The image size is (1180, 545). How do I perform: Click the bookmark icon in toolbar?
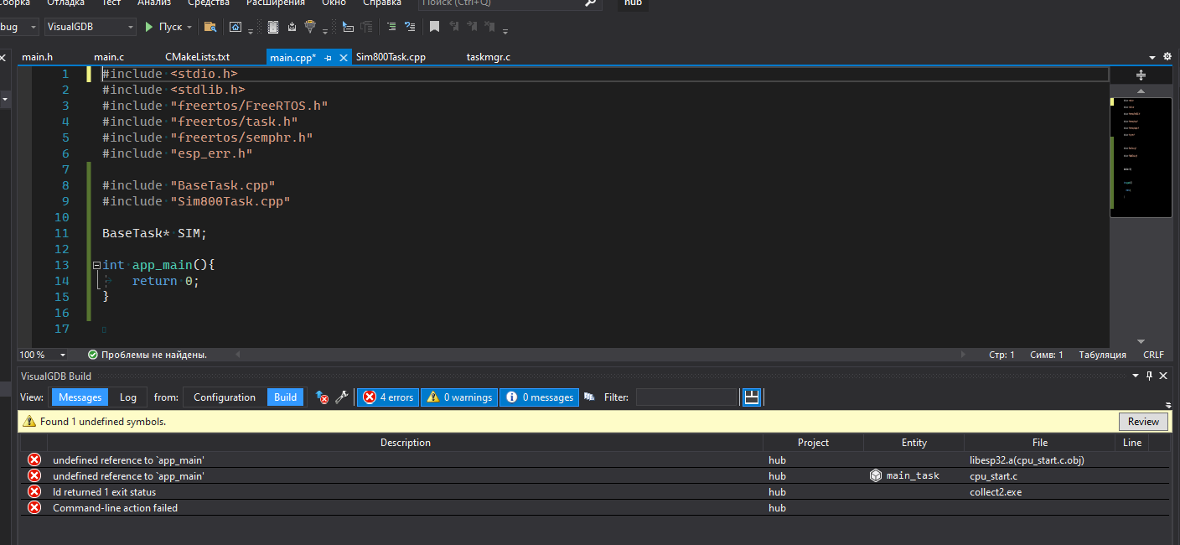434,27
